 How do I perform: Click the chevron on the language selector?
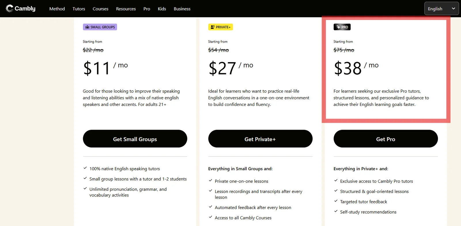point(453,9)
